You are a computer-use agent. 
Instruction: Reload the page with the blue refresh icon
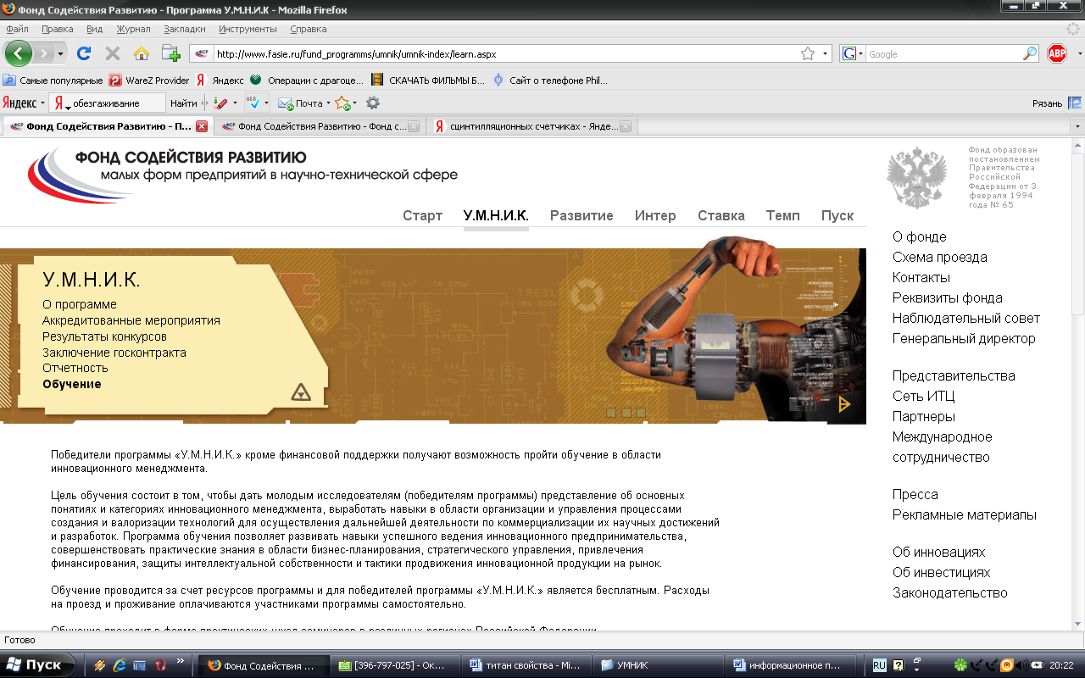coord(84,53)
